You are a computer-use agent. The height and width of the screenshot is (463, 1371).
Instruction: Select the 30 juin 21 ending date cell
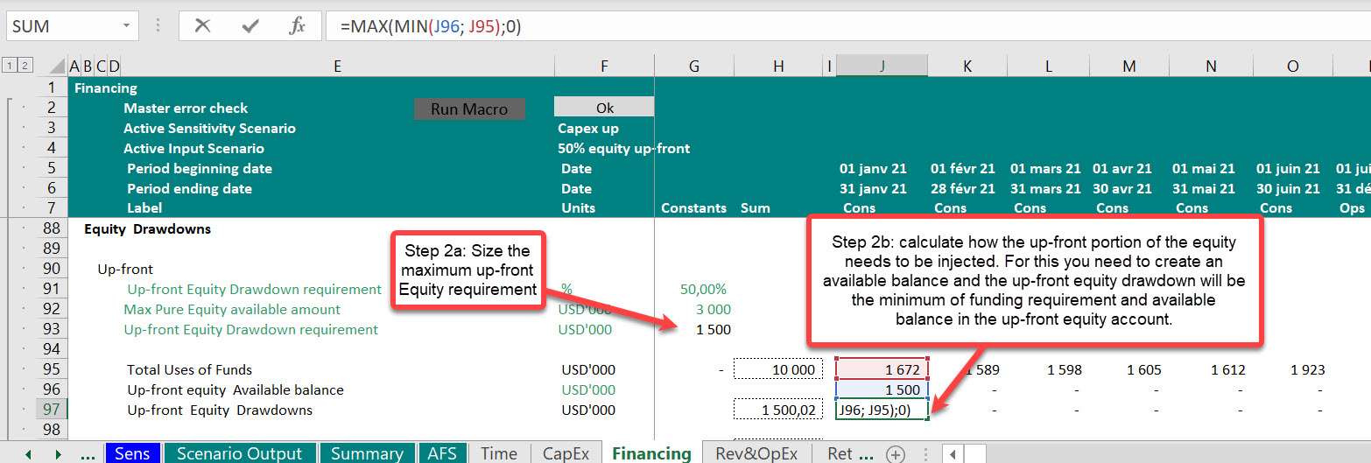pyautogui.click(x=1289, y=189)
